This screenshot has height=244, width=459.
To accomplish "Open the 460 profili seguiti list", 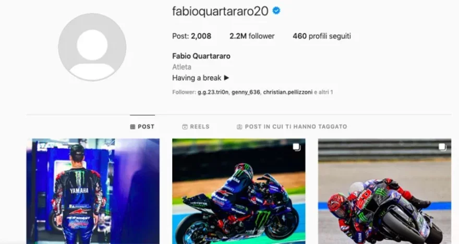I will point(322,36).
